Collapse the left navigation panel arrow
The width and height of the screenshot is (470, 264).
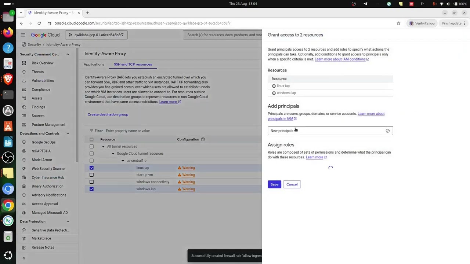(x=24, y=258)
